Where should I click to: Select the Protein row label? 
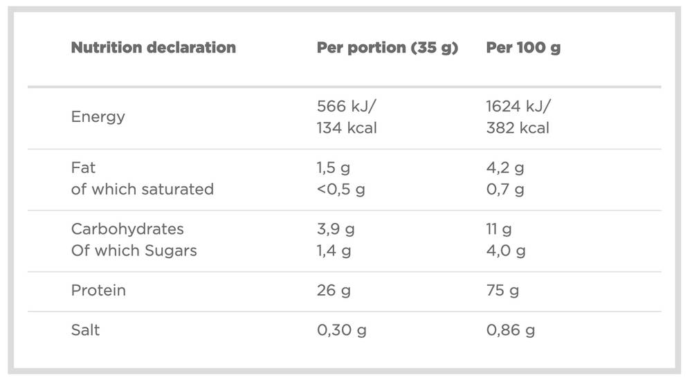click(98, 291)
